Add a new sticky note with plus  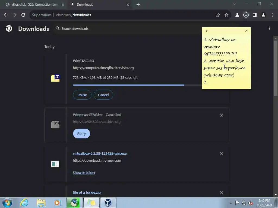pos(207,31)
